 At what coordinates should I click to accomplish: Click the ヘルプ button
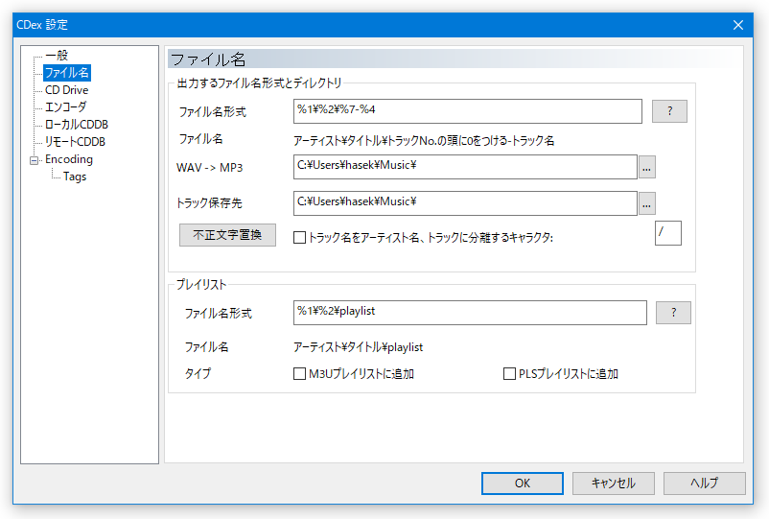(x=704, y=484)
